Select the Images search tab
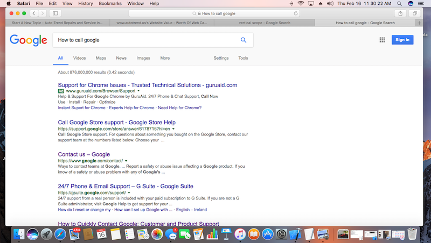 pos(143,58)
